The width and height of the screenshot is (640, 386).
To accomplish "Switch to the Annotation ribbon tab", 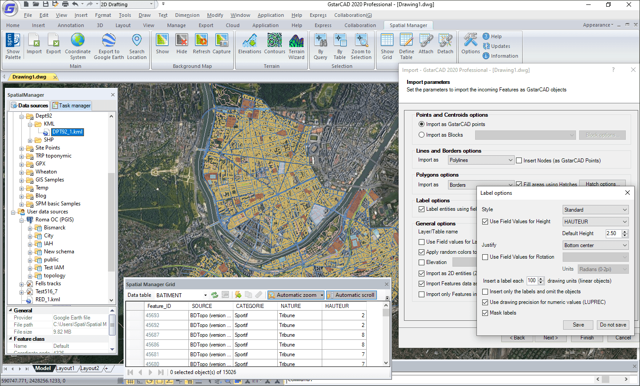I will point(71,25).
